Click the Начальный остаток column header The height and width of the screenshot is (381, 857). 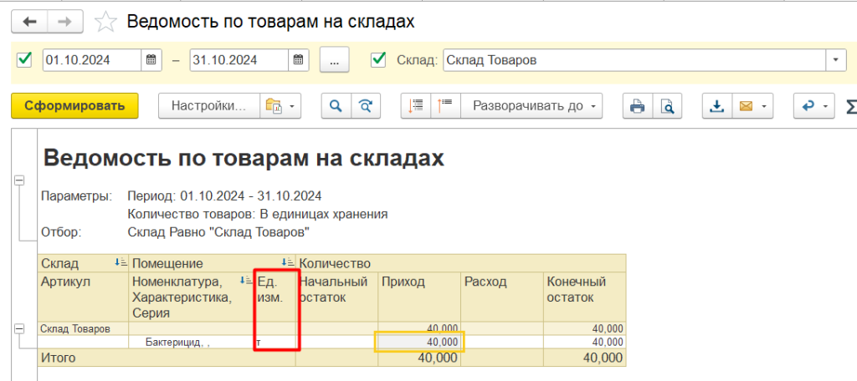(x=336, y=297)
